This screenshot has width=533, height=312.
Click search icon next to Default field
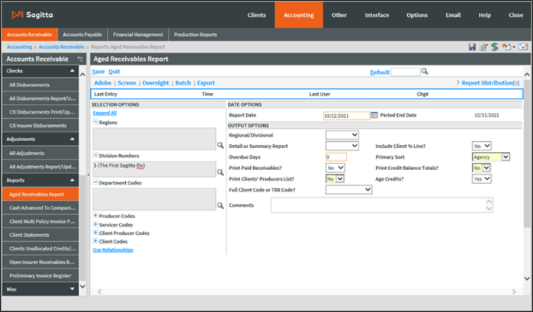pos(425,72)
